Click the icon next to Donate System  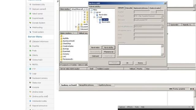pos(30,23)
